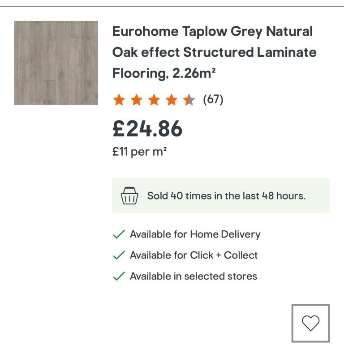Screen dimensions: 344x353
Task: Click the £24.86 price
Action: 147,128
